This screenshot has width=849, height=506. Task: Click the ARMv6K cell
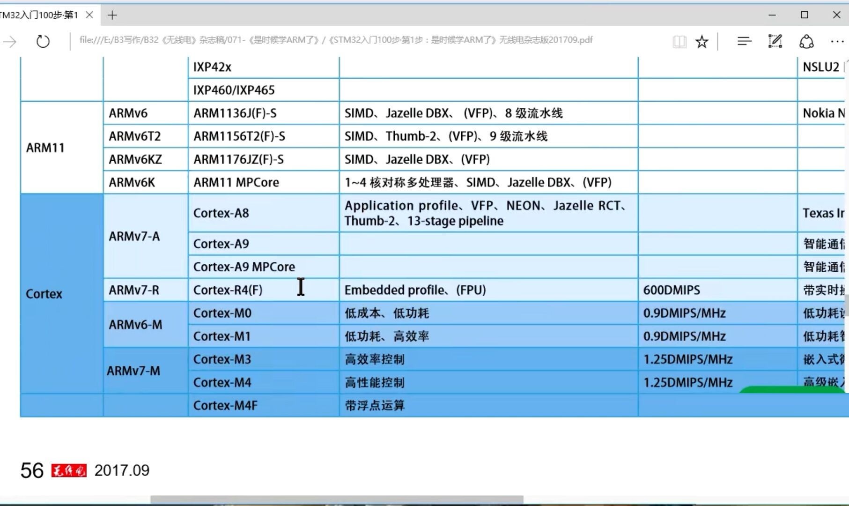click(x=146, y=182)
